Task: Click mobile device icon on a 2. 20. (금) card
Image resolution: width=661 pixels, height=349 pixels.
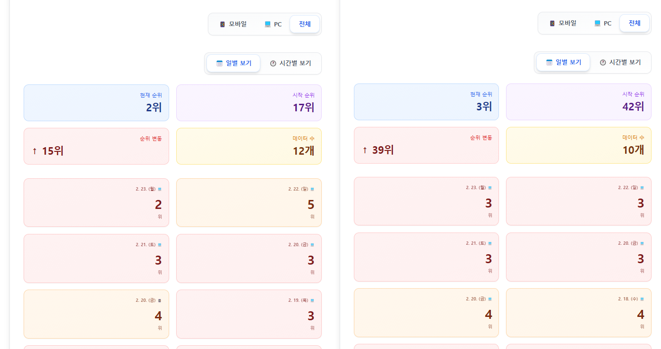Action: pos(160,300)
